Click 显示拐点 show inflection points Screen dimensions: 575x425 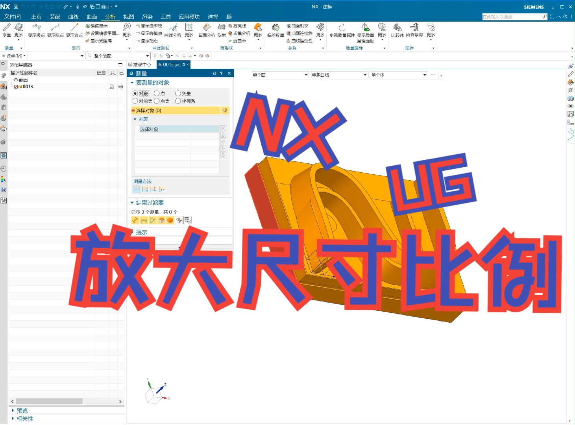147,41
